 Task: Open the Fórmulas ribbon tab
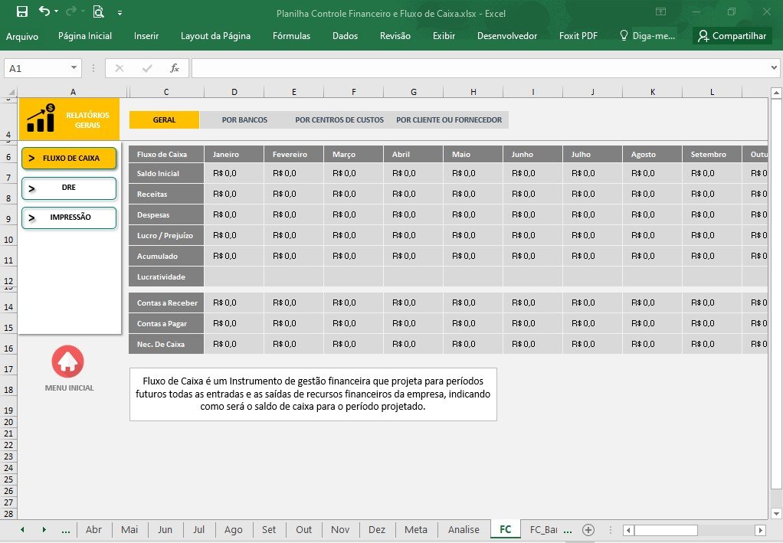point(292,36)
